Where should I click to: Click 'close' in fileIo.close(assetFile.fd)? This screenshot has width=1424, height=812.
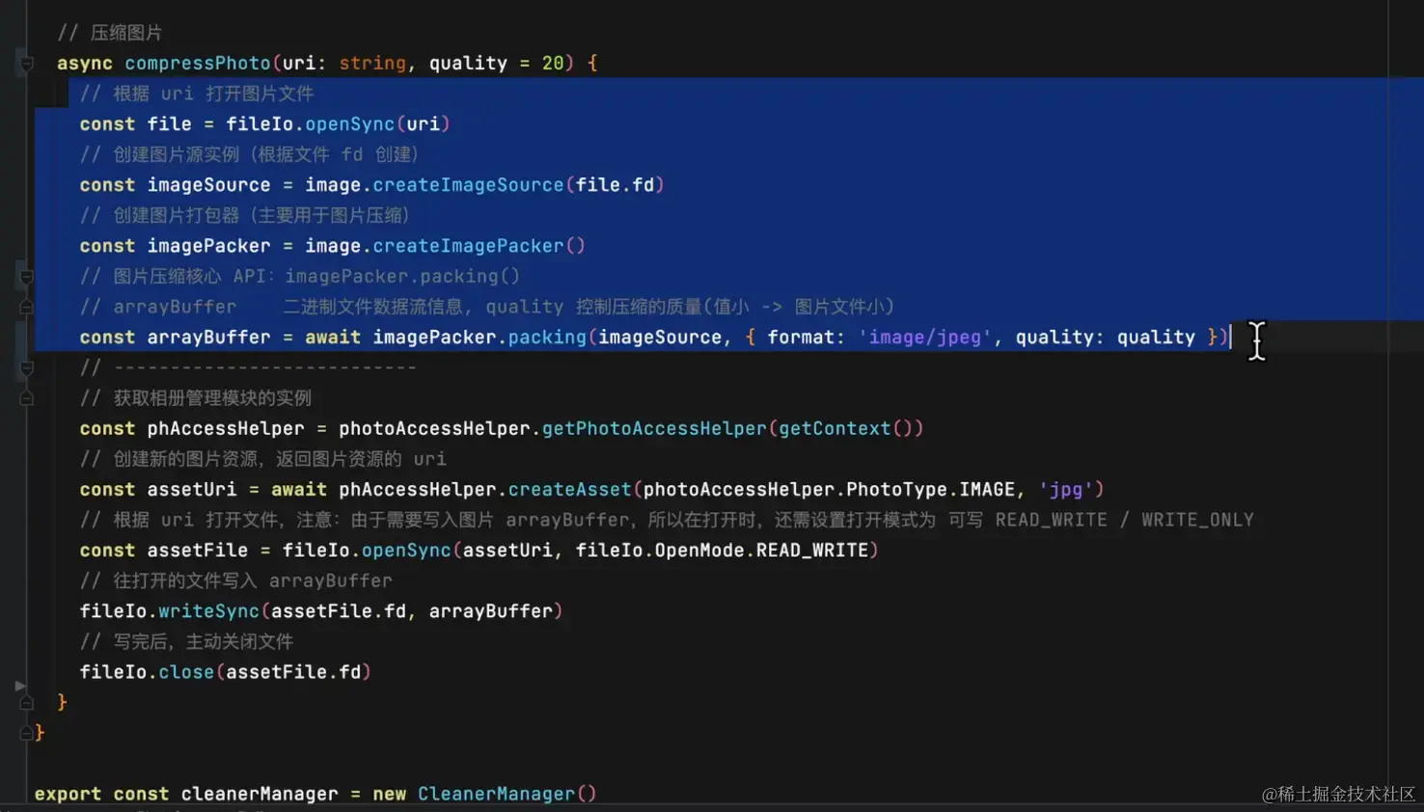click(186, 672)
